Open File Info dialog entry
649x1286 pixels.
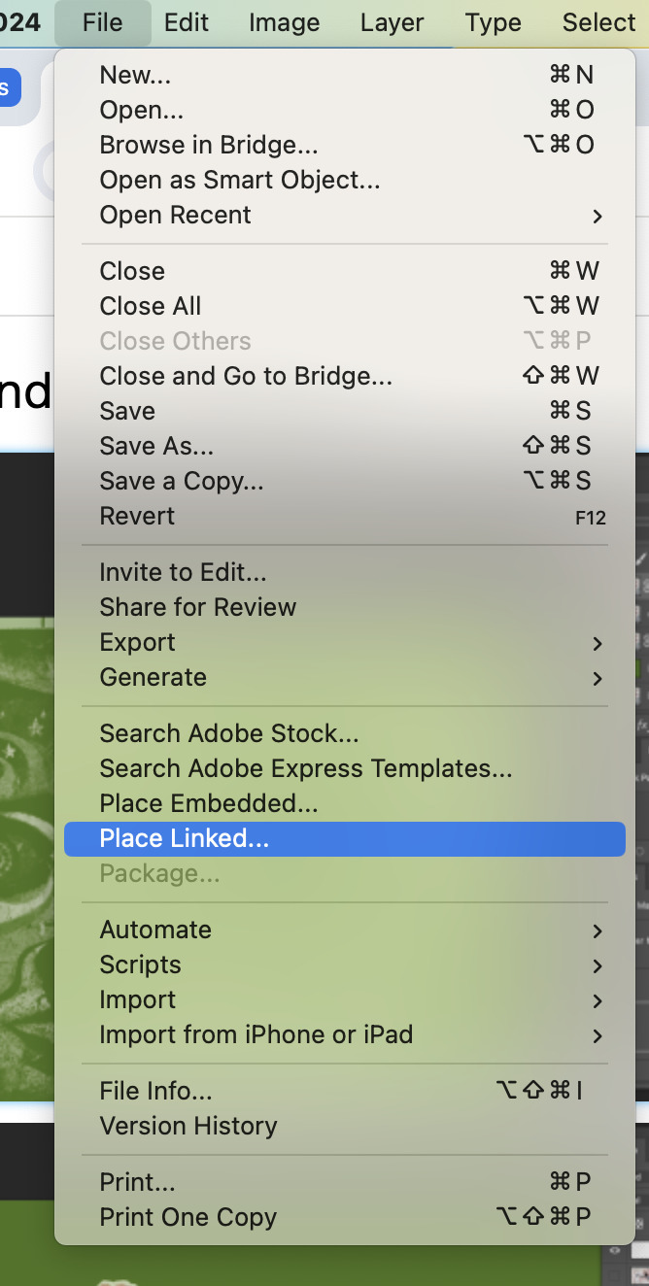345,1091
